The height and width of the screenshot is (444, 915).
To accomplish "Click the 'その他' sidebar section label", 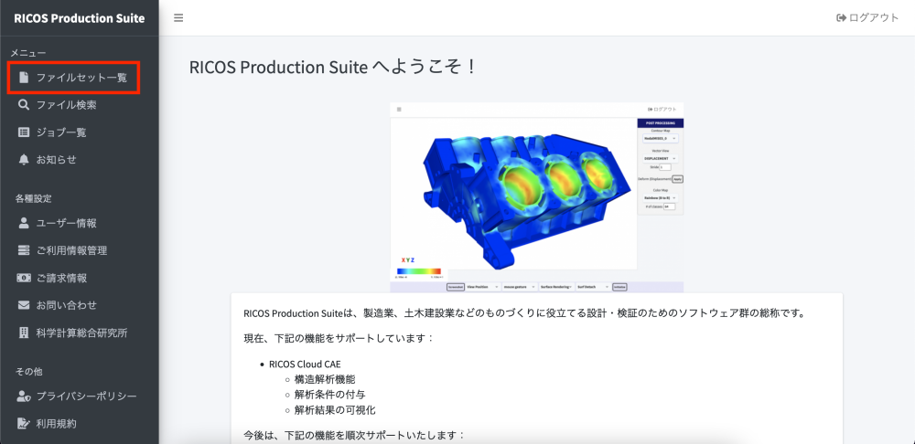I will [28, 371].
